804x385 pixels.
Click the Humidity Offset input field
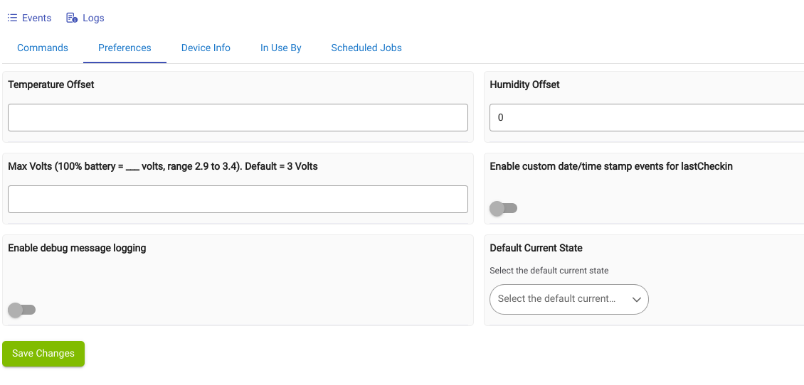[647, 118]
